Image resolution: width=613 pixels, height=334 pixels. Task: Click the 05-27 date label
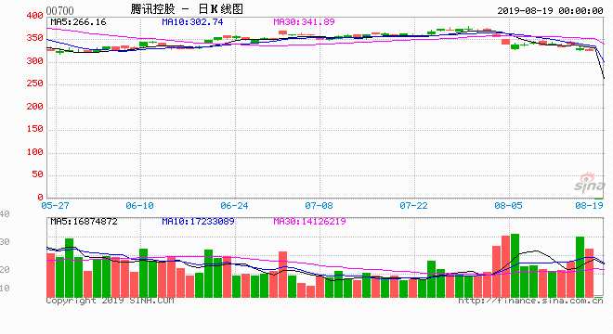point(55,205)
